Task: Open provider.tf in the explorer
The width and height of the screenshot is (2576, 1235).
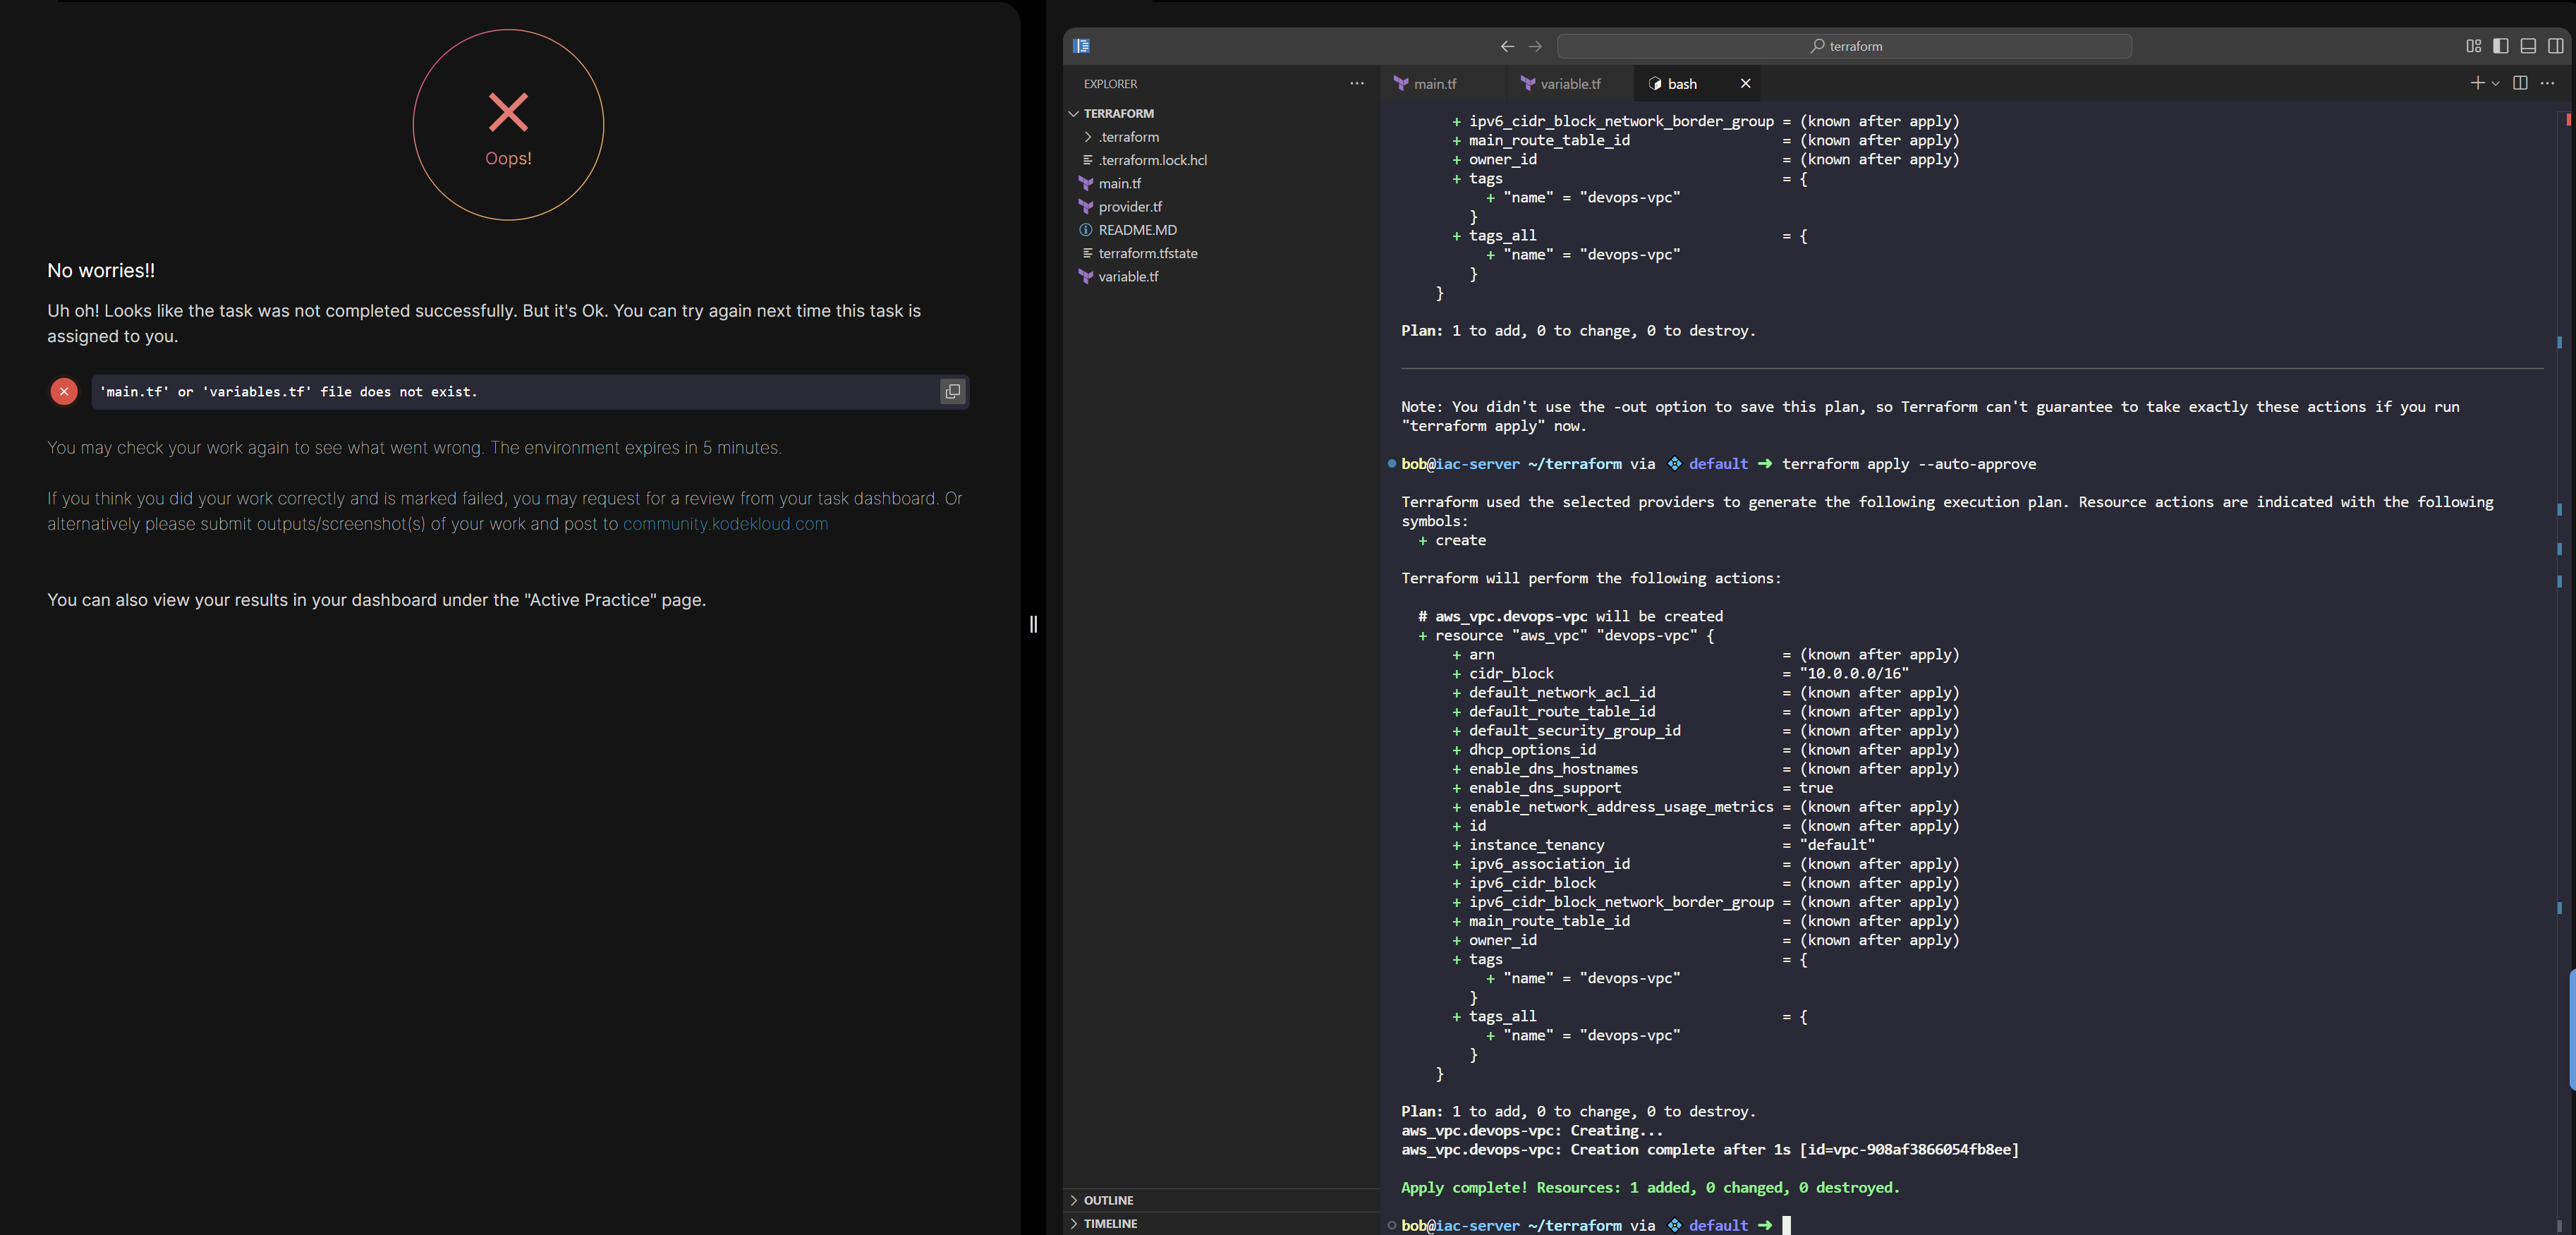Action: pyautogui.click(x=1130, y=207)
